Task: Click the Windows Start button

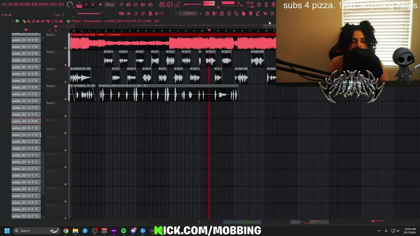Action: [x=7, y=231]
